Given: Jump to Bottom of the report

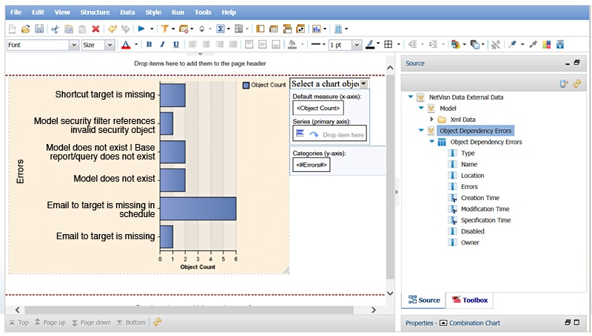Looking at the screenshot, I should click(x=131, y=323).
